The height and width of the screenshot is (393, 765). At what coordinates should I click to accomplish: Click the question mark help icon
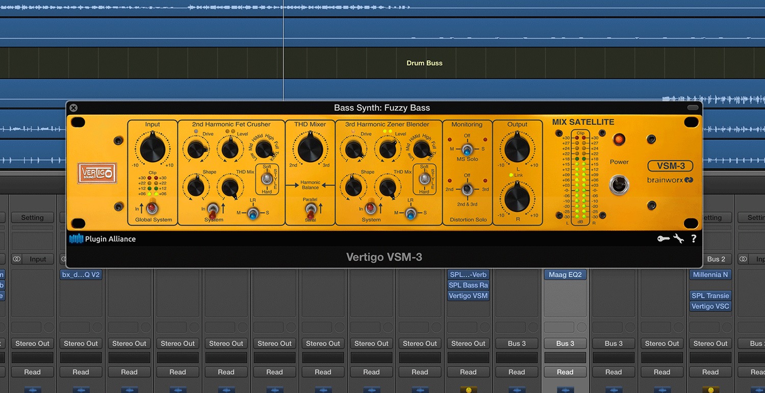(694, 238)
